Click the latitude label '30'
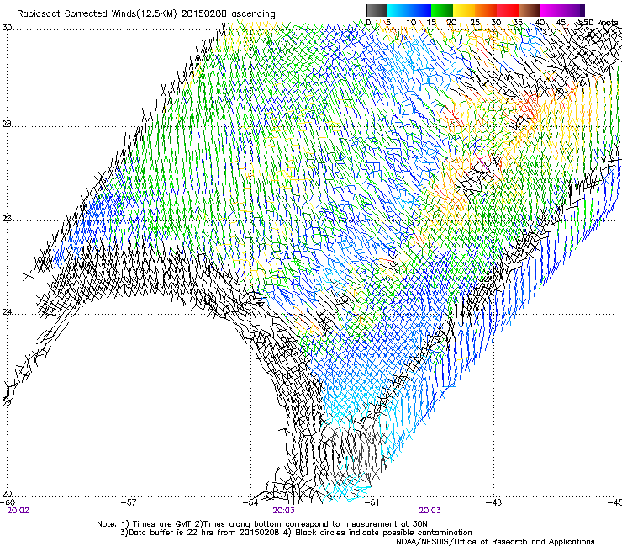The image size is (622, 547). 7,28
